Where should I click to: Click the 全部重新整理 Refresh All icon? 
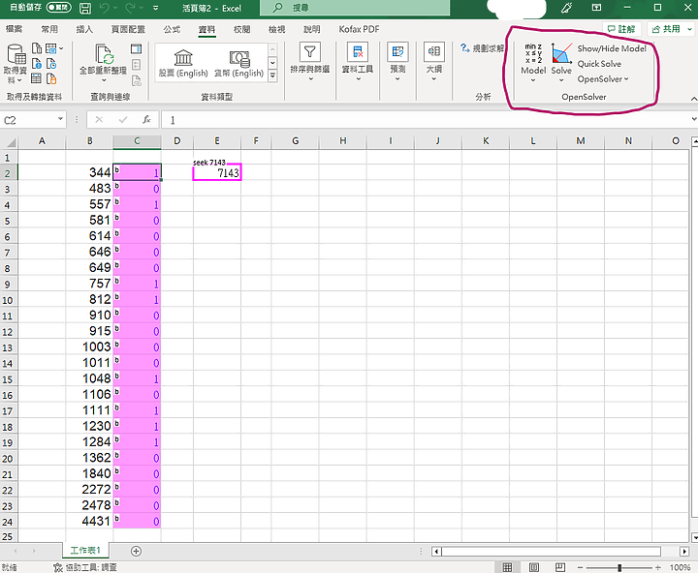click(x=104, y=54)
